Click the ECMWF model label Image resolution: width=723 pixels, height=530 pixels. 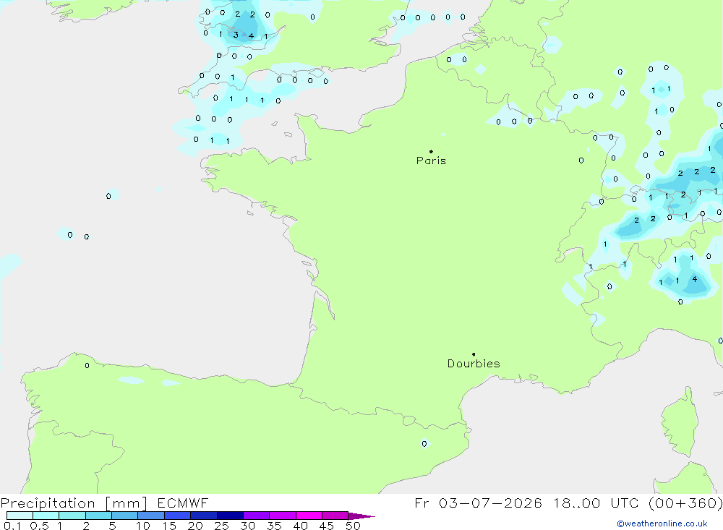click(183, 503)
